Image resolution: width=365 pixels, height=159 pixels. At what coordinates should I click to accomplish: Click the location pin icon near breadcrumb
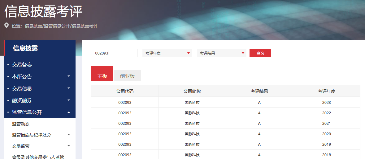coord(7,26)
